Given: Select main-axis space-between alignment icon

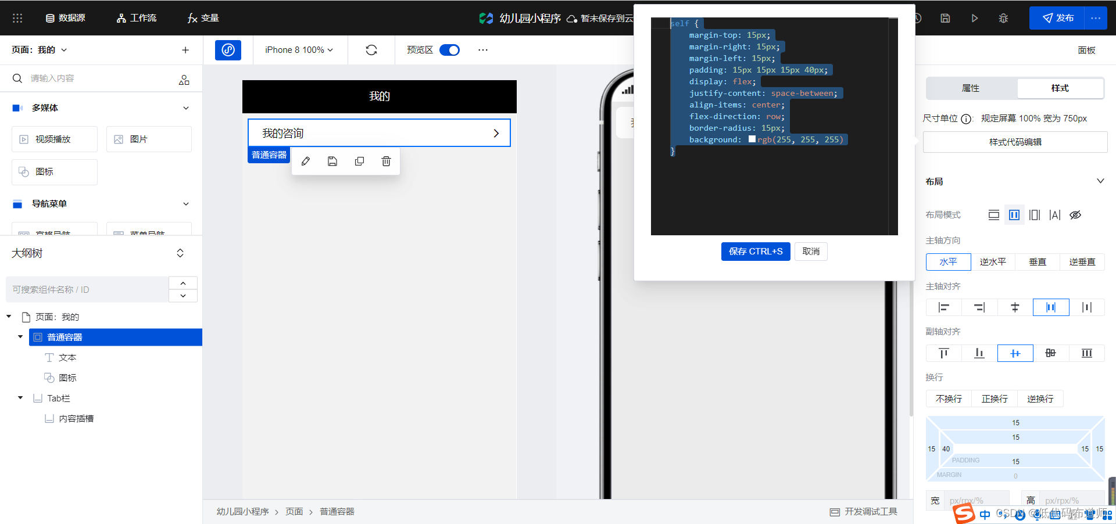Looking at the screenshot, I should pyautogui.click(x=1051, y=307).
